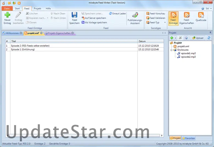Image resolution: width=214 pixels, height=147 pixels.
Task: Switch to Feed-Eigenschaften view
Action: pyautogui.click(x=187, y=18)
